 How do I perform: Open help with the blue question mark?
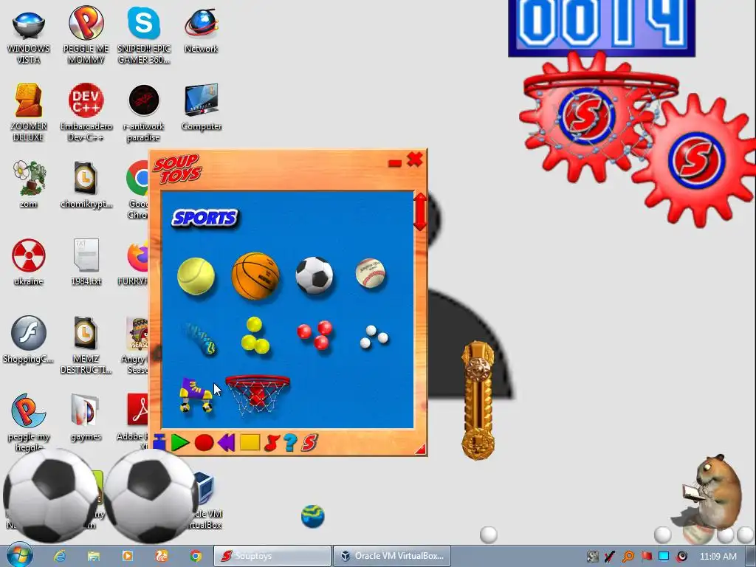pos(290,443)
